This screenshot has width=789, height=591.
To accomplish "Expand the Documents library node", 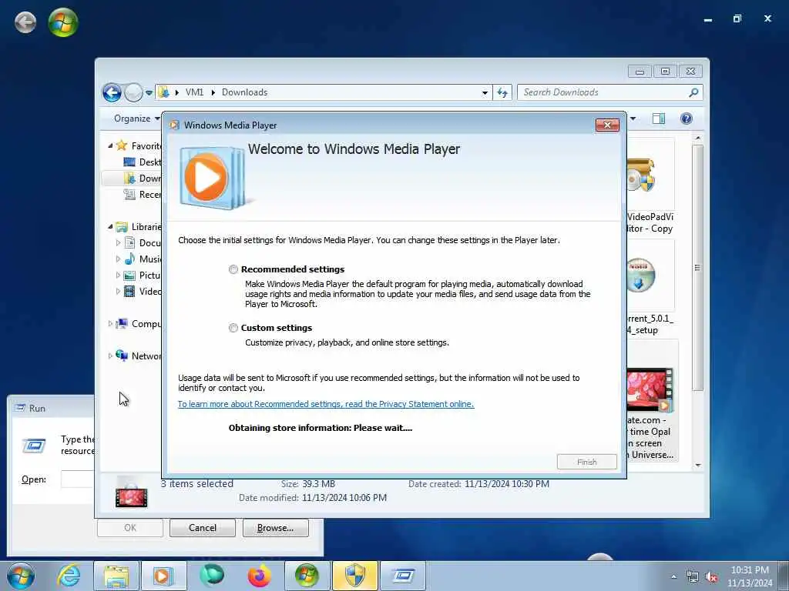I will (x=118, y=242).
